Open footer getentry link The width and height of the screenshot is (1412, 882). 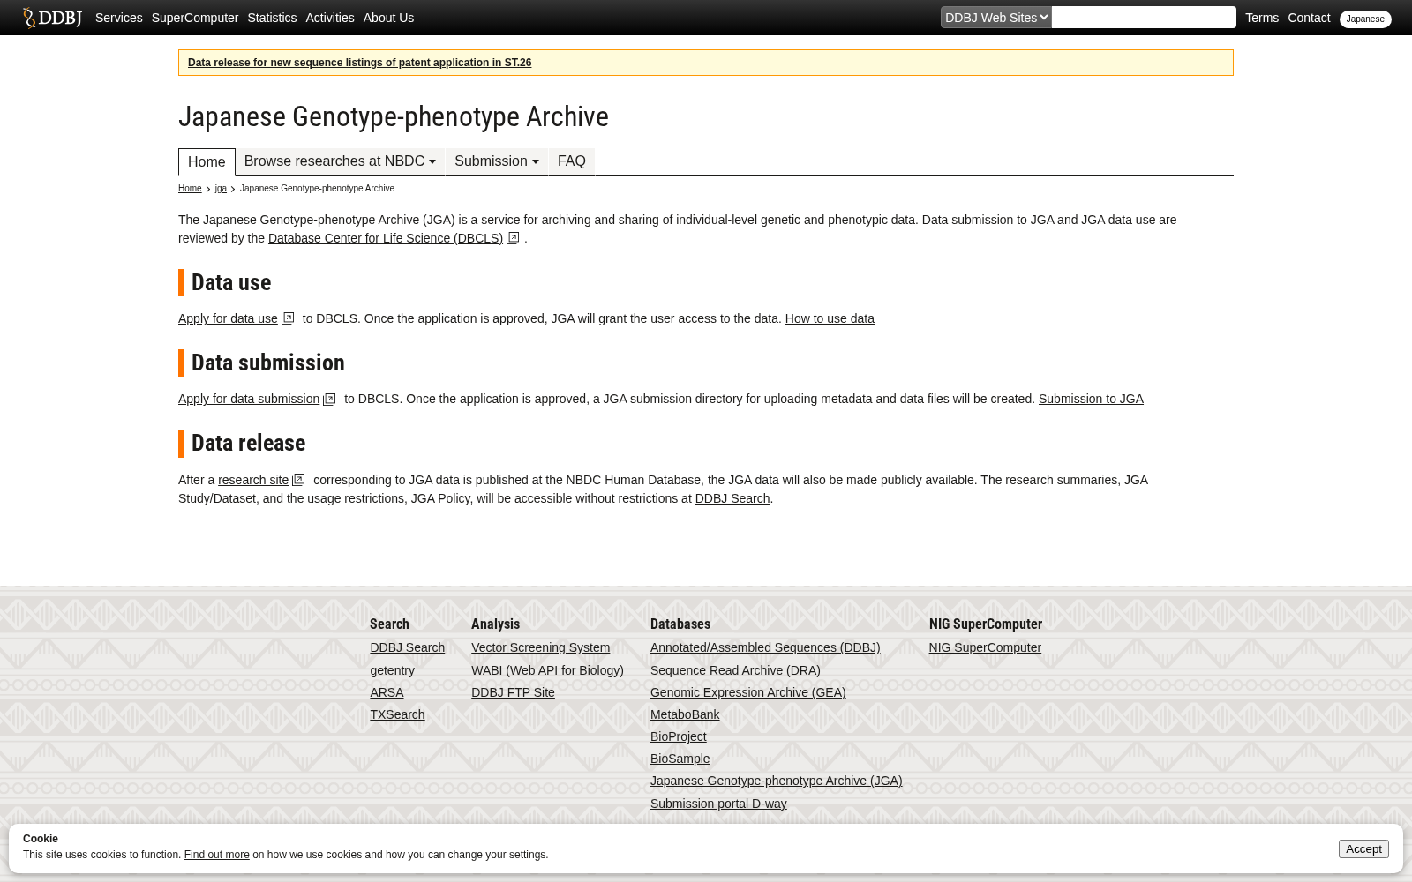coord(392,670)
